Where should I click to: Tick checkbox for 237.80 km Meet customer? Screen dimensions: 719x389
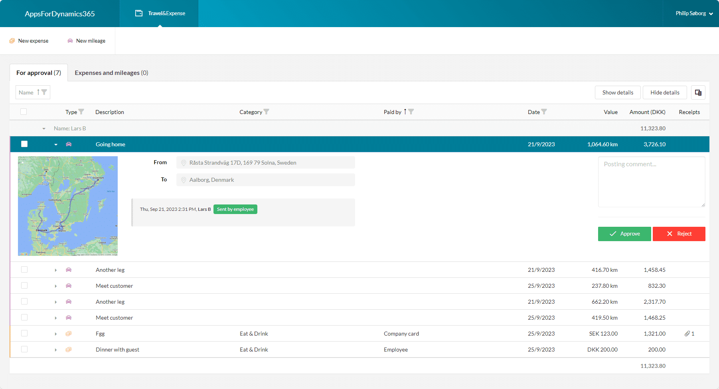click(24, 285)
